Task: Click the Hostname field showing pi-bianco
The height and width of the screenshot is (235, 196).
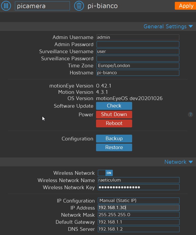Action: coord(138,73)
